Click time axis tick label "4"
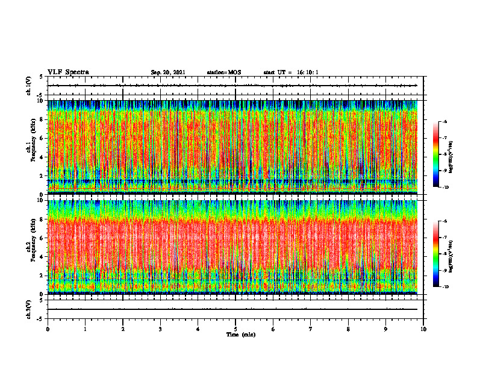Image resolution: width=477 pixels, height=369 pixels. [198, 329]
